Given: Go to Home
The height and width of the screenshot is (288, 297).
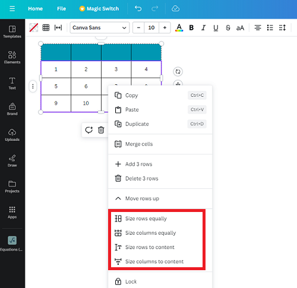Looking at the screenshot, I should click(35, 9).
